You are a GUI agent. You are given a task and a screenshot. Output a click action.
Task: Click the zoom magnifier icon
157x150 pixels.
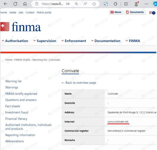point(76,4)
